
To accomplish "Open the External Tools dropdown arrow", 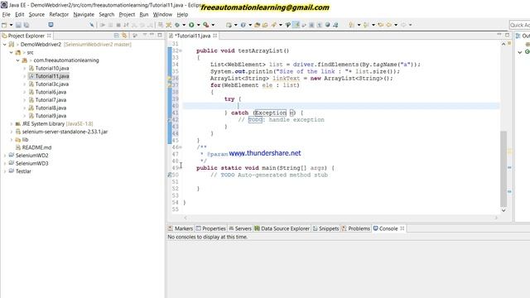I will click(x=213, y=25).
